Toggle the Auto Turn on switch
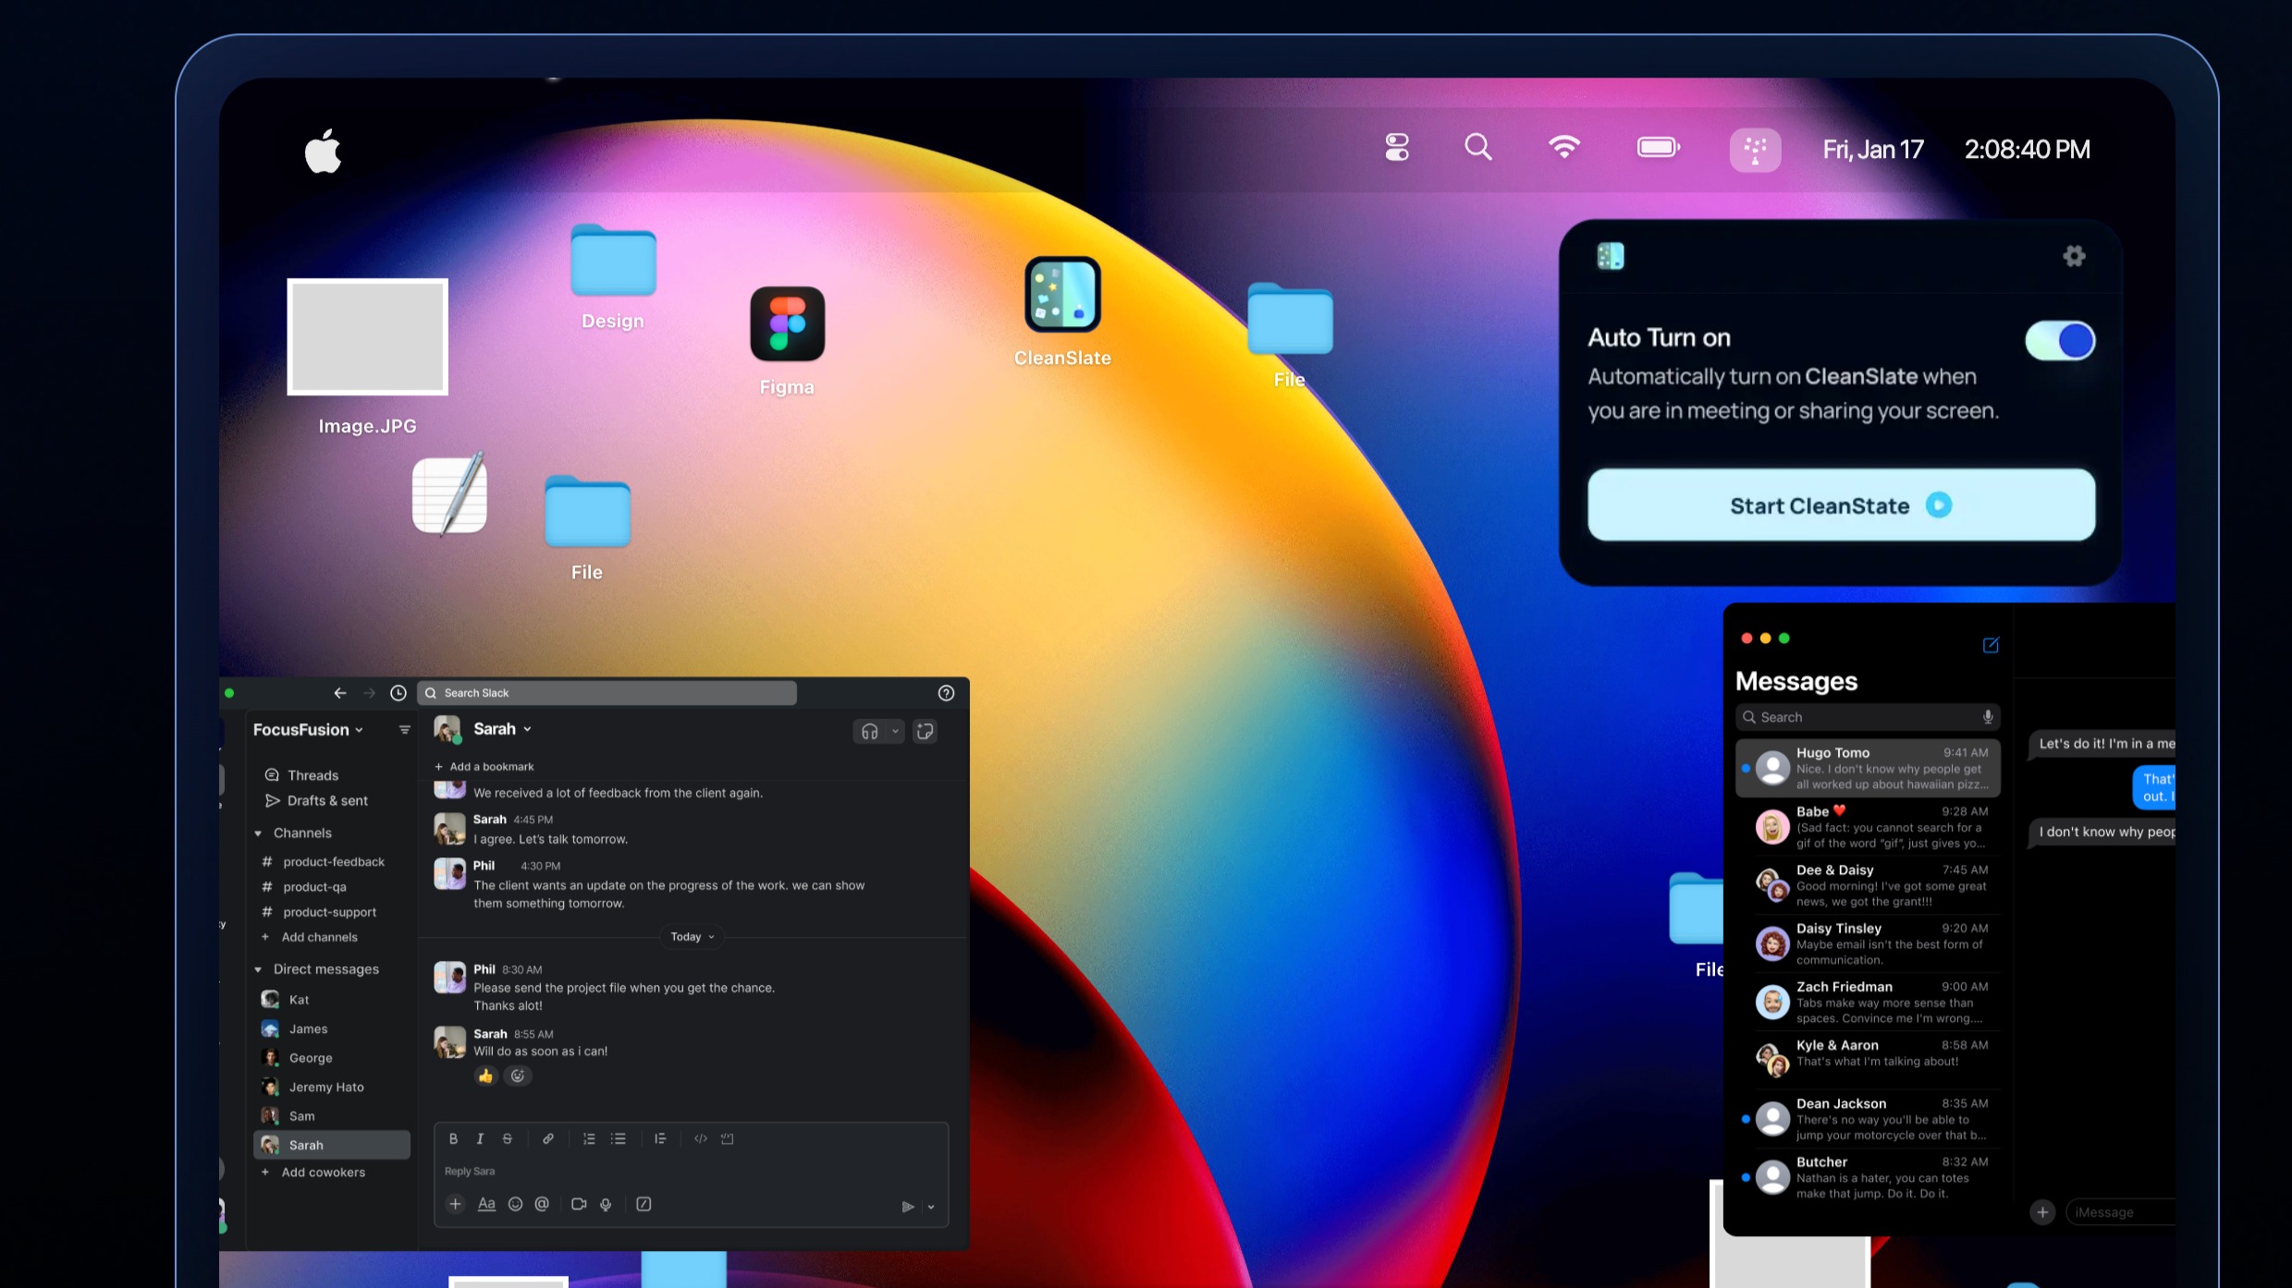The image size is (2292, 1288). point(2060,340)
